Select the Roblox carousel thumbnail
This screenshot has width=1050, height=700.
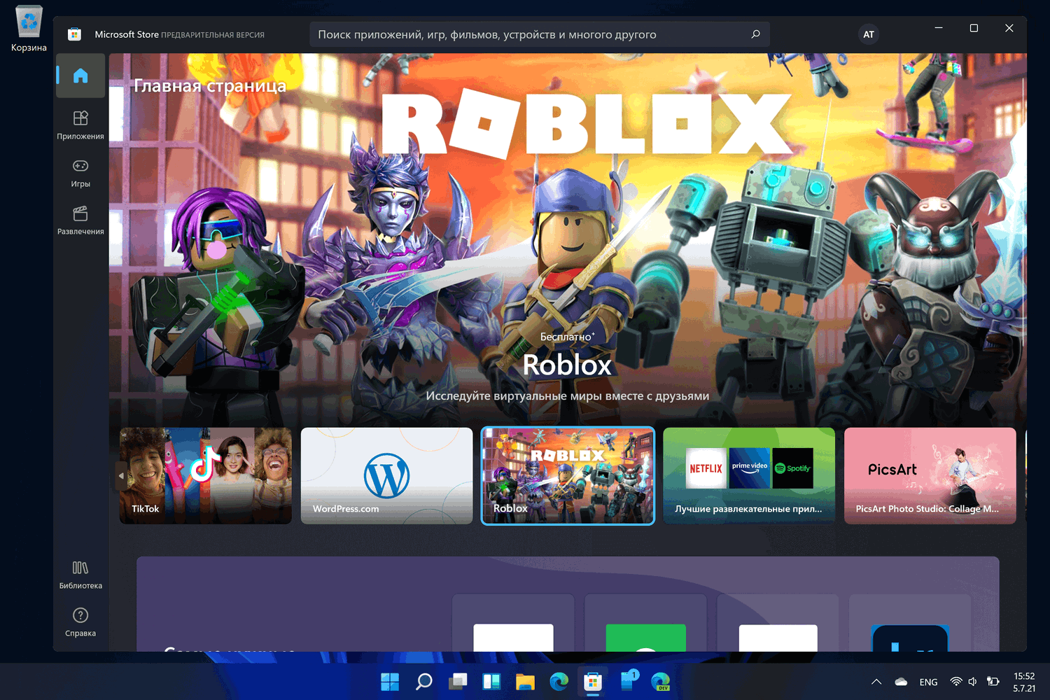568,476
